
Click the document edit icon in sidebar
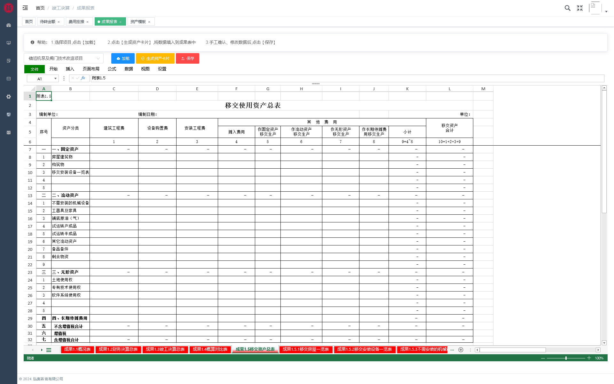(9, 61)
